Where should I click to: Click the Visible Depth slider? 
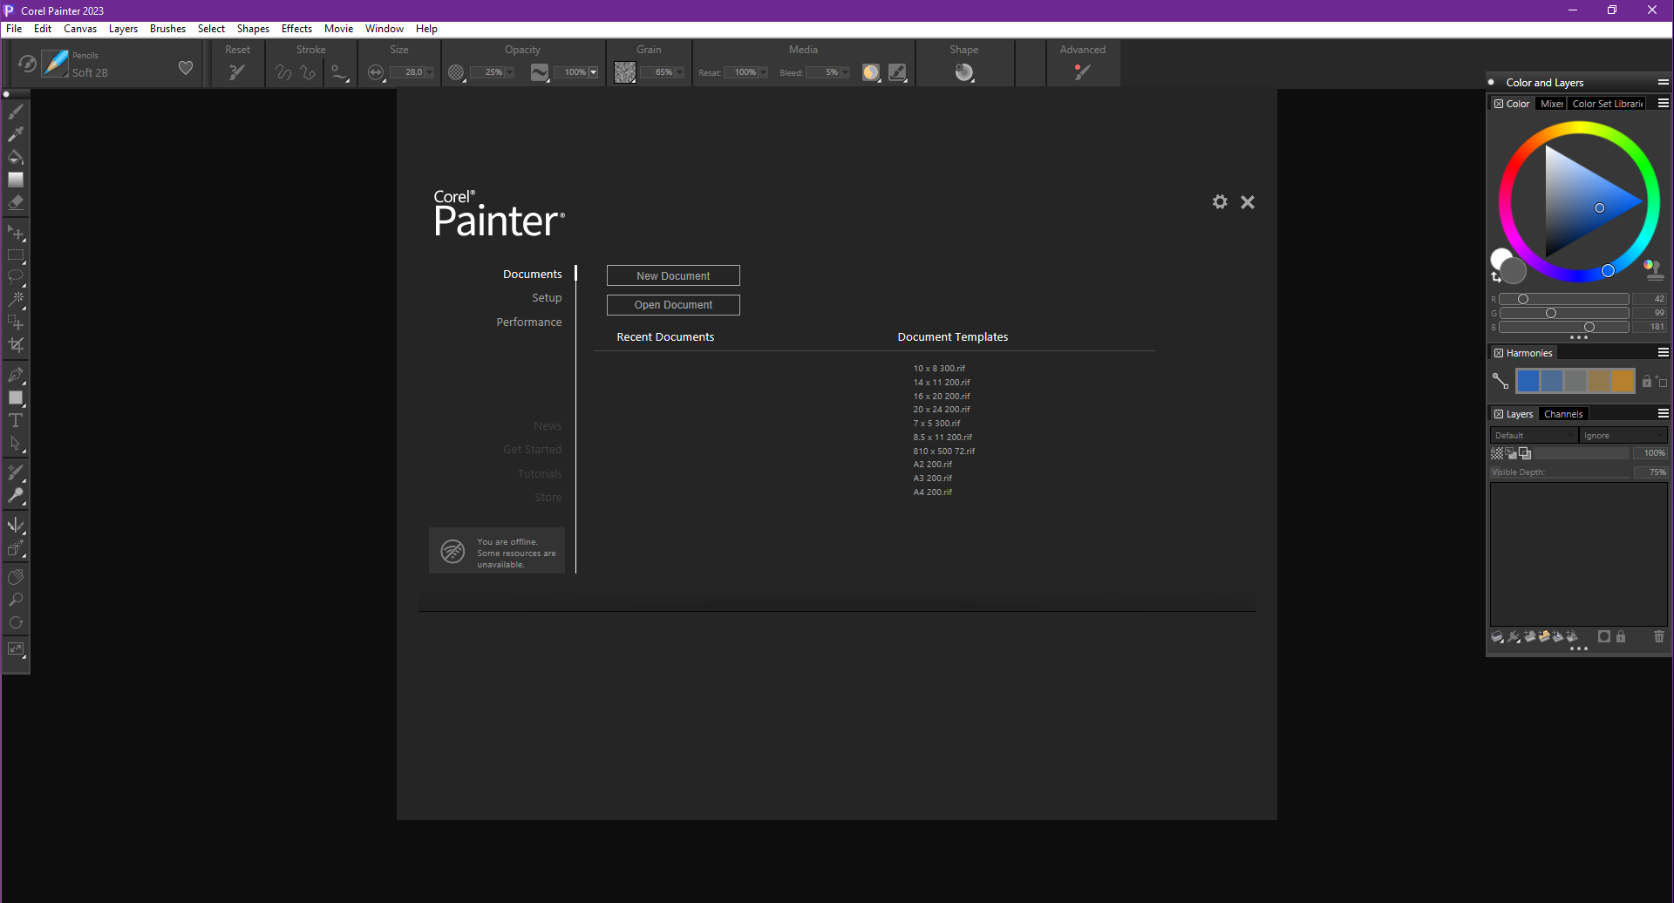[x=1561, y=472]
